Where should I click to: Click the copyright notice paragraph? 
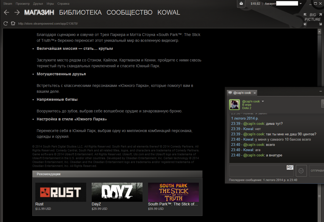point(116,156)
